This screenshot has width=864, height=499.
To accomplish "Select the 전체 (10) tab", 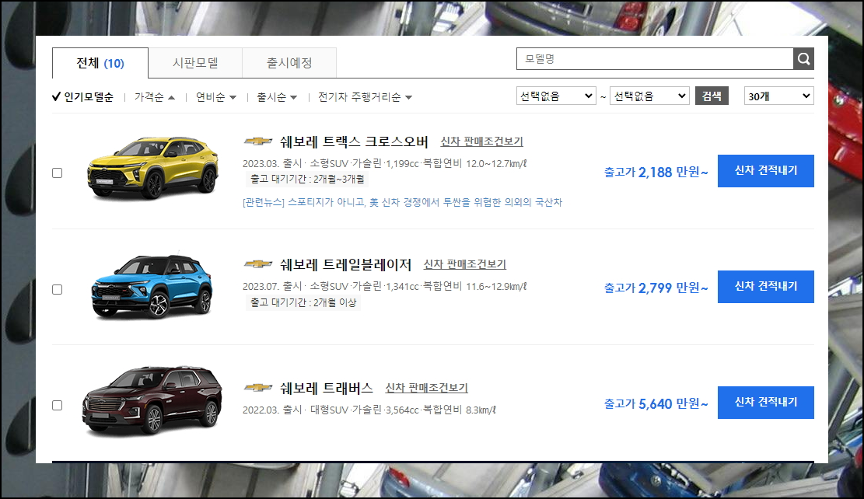I will [100, 63].
